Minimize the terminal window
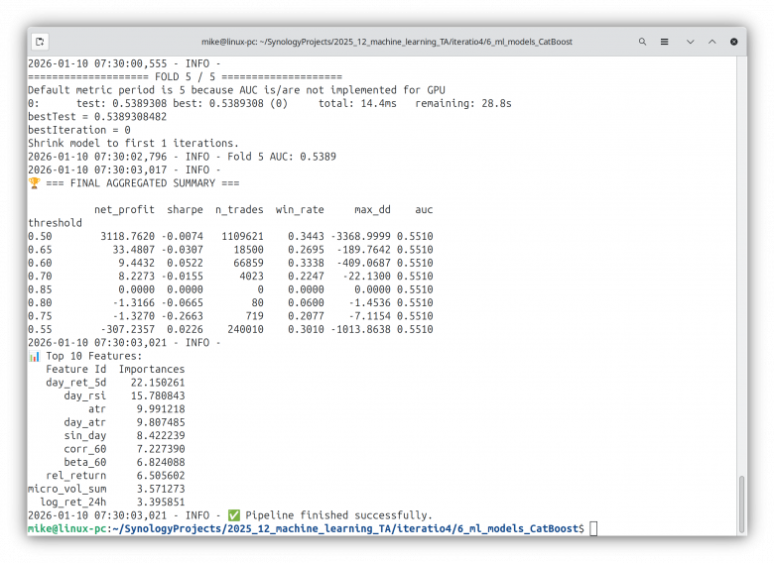The image size is (774, 563). (690, 42)
